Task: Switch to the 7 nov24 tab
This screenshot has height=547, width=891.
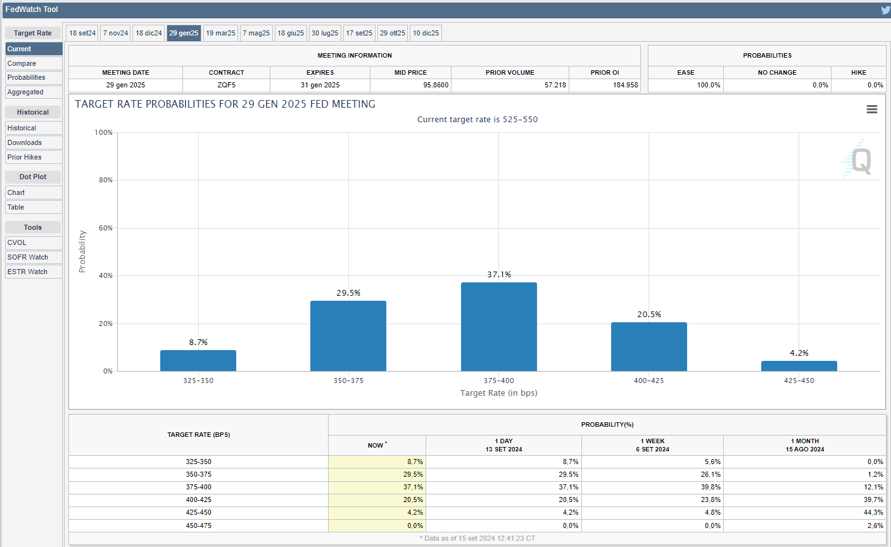Action: pos(116,33)
